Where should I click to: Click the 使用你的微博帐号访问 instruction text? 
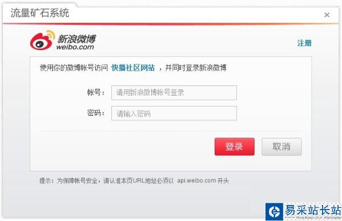(74, 68)
